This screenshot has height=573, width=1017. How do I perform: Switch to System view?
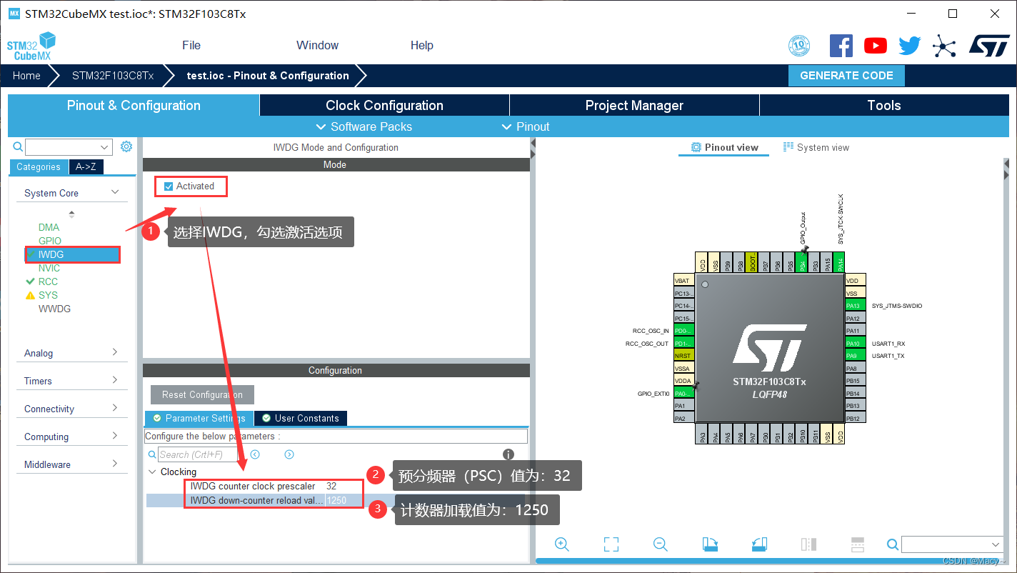[816, 147]
